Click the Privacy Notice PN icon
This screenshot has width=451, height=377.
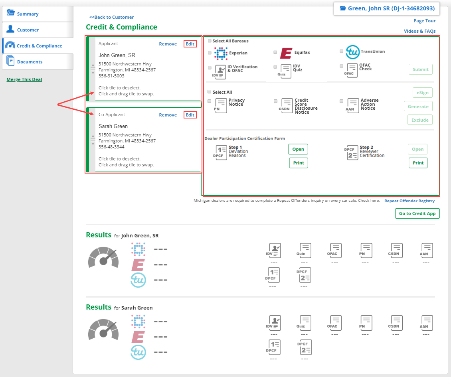(x=221, y=106)
